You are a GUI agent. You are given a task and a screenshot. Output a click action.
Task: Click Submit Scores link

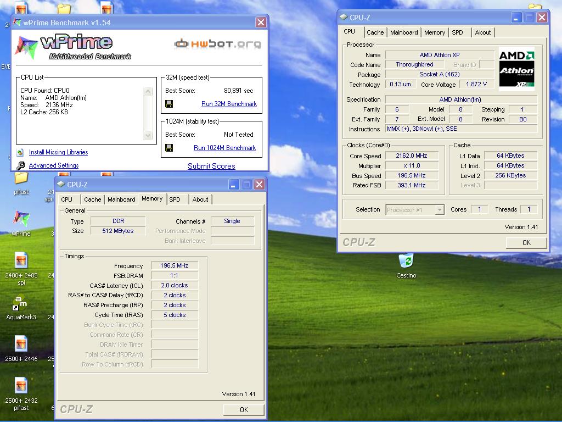211,166
